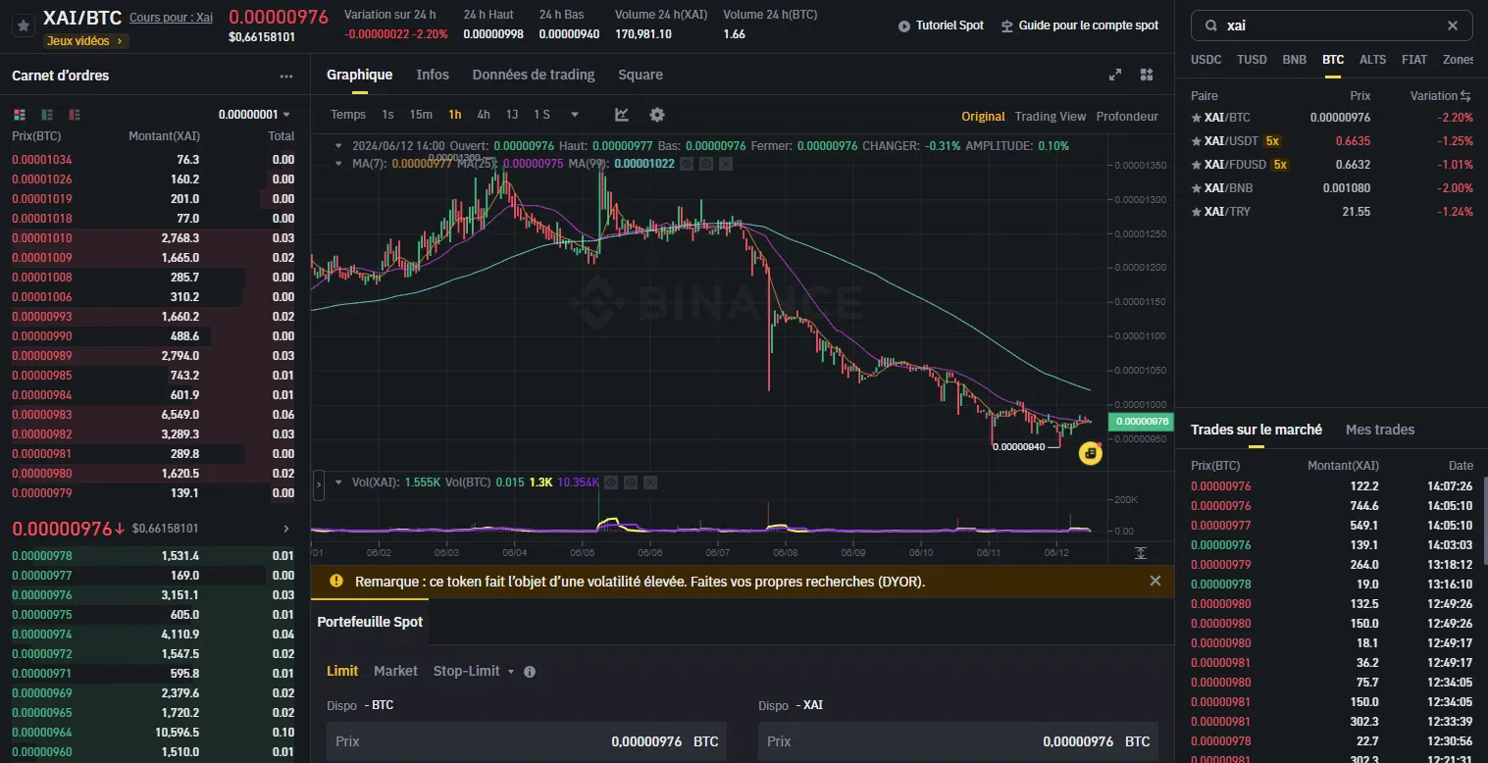Expand chart to fullscreen
Image resolution: width=1488 pixels, height=763 pixels.
(1115, 75)
